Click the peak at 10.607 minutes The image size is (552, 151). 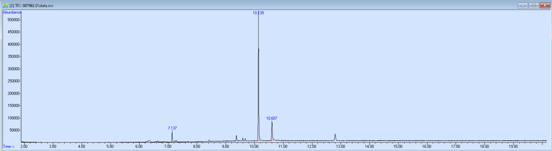272,130
